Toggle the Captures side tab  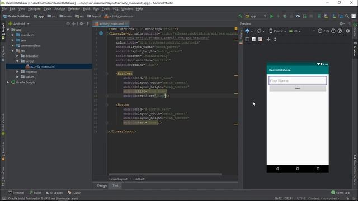(3, 54)
